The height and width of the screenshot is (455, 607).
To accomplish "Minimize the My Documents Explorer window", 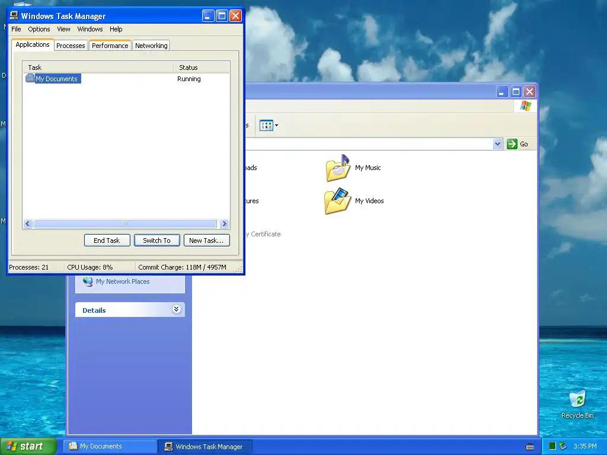I will point(502,92).
